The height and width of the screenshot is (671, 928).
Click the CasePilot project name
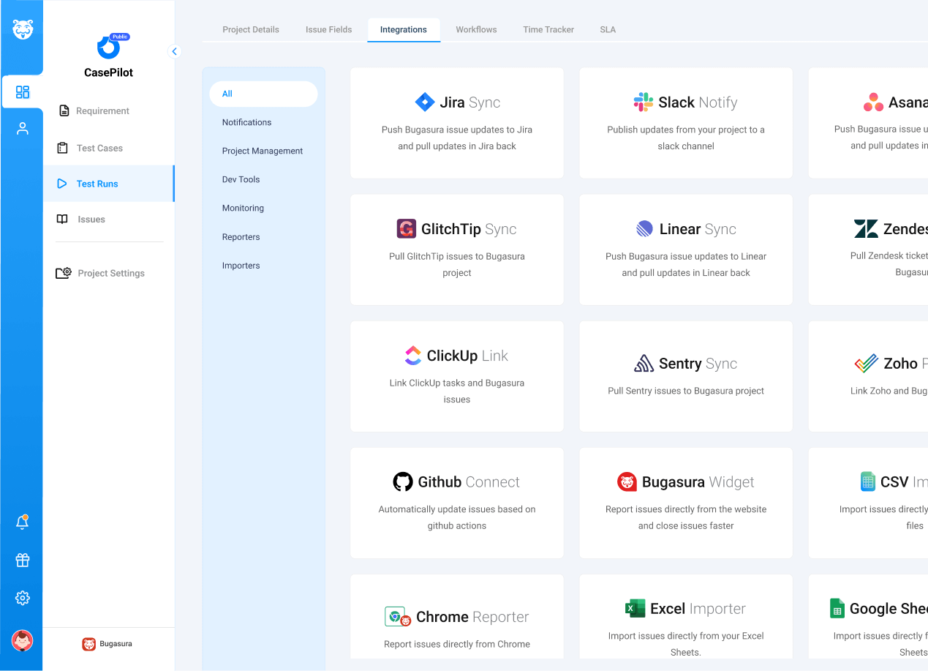click(108, 72)
